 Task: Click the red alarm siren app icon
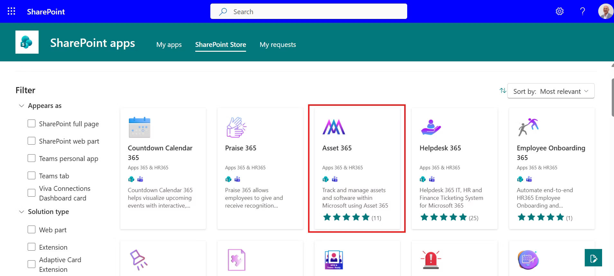(431, 259)
